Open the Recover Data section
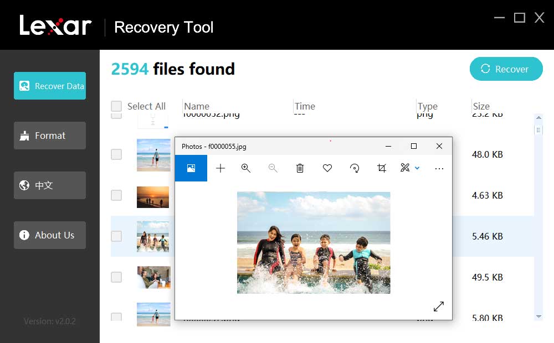This screenshot has width=554, height=343. (x=50, y=86)
